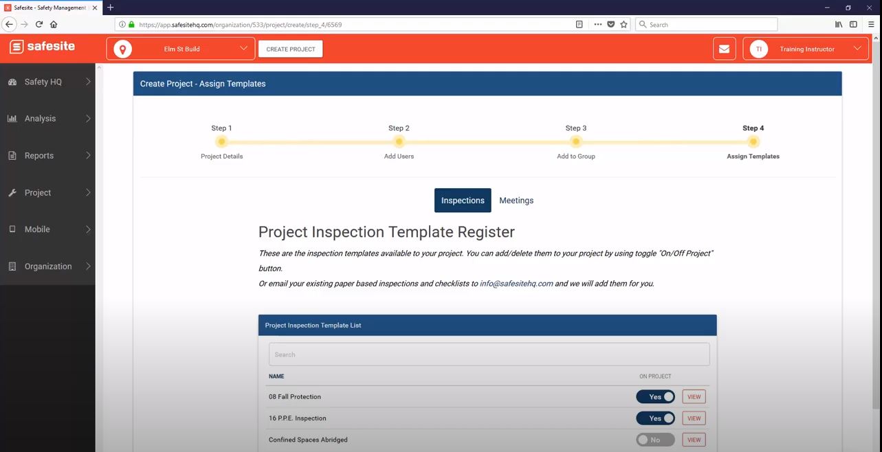This screenshot has width=882, height=452.
Task: Expand the Organization sidebar chevron
Action: coord(88,267)
